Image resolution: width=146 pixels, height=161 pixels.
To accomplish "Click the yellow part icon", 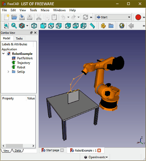I will pos(103,26).
